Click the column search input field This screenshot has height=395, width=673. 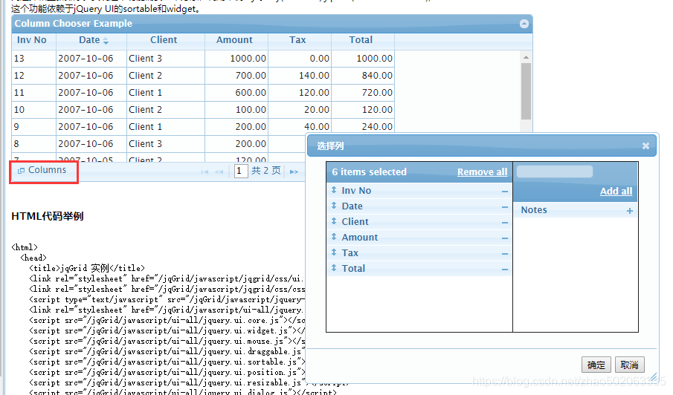(555, 172)
